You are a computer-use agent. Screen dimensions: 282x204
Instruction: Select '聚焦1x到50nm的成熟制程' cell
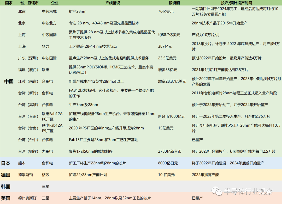click(x=91, y=151)
